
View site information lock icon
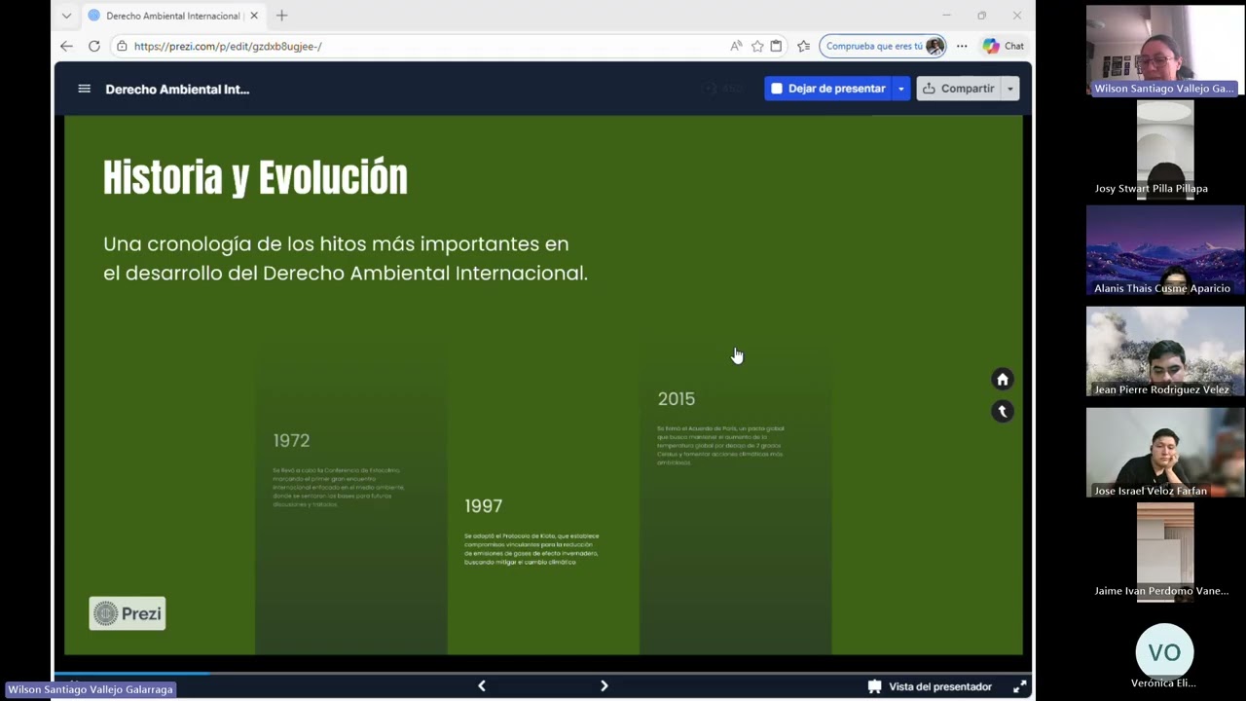122,46
